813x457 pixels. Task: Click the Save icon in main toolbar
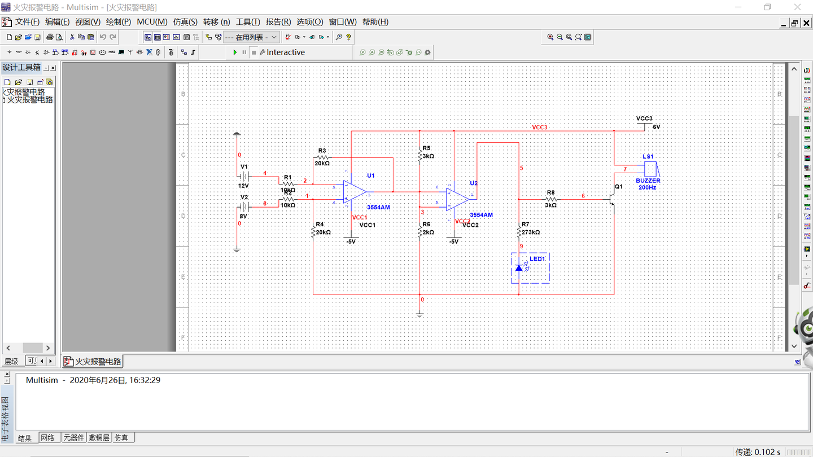37,37
